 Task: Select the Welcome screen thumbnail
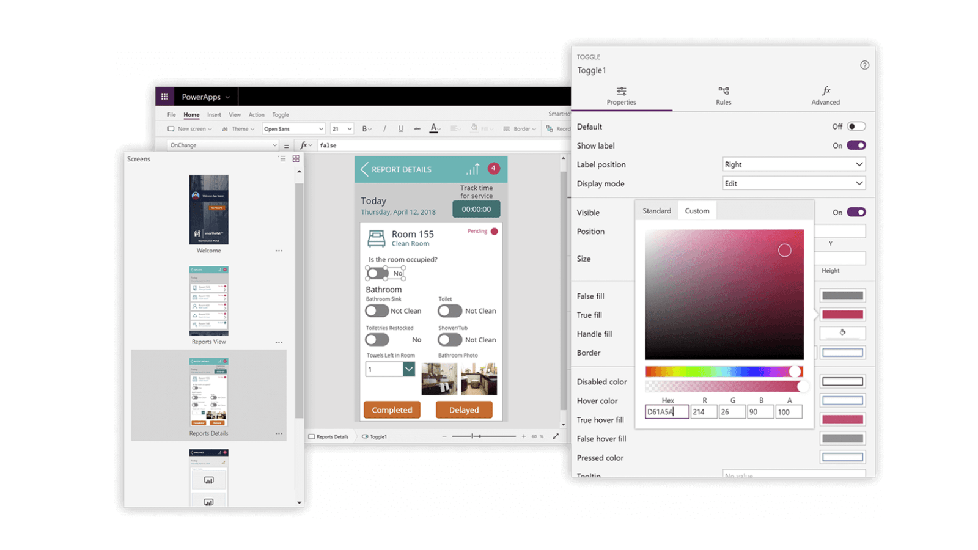208,210
